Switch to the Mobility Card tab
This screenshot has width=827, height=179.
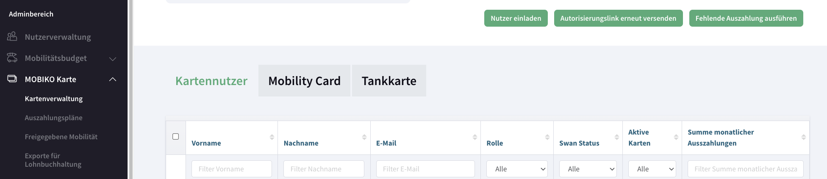point(304,81)
